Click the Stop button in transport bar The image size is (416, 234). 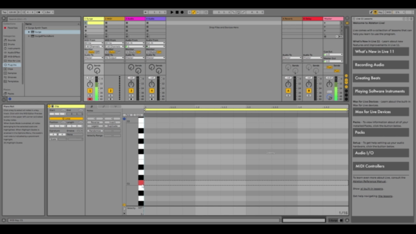(177, 12)
